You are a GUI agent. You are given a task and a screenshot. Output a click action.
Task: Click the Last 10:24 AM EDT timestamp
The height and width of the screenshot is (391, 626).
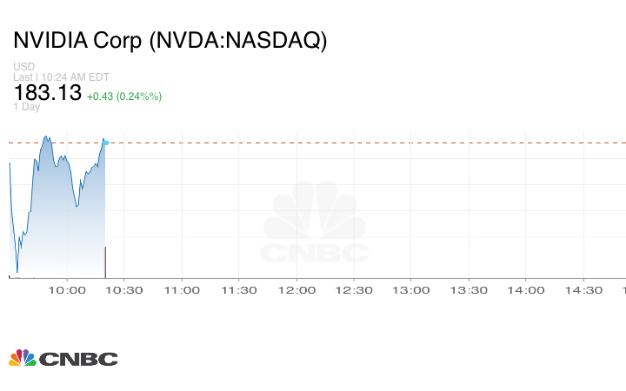click(61, 77)
